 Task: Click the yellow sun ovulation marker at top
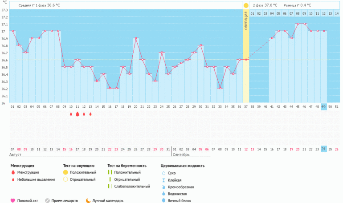tap(246, 5)
